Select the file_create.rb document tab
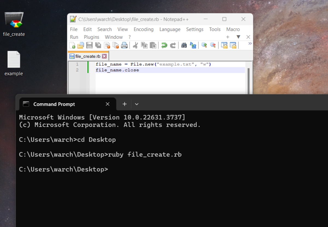 coord(87,56)
